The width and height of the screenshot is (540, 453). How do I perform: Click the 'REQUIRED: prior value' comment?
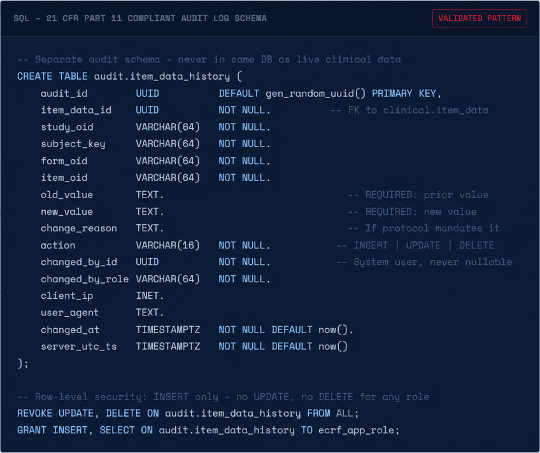coord(418,194)
